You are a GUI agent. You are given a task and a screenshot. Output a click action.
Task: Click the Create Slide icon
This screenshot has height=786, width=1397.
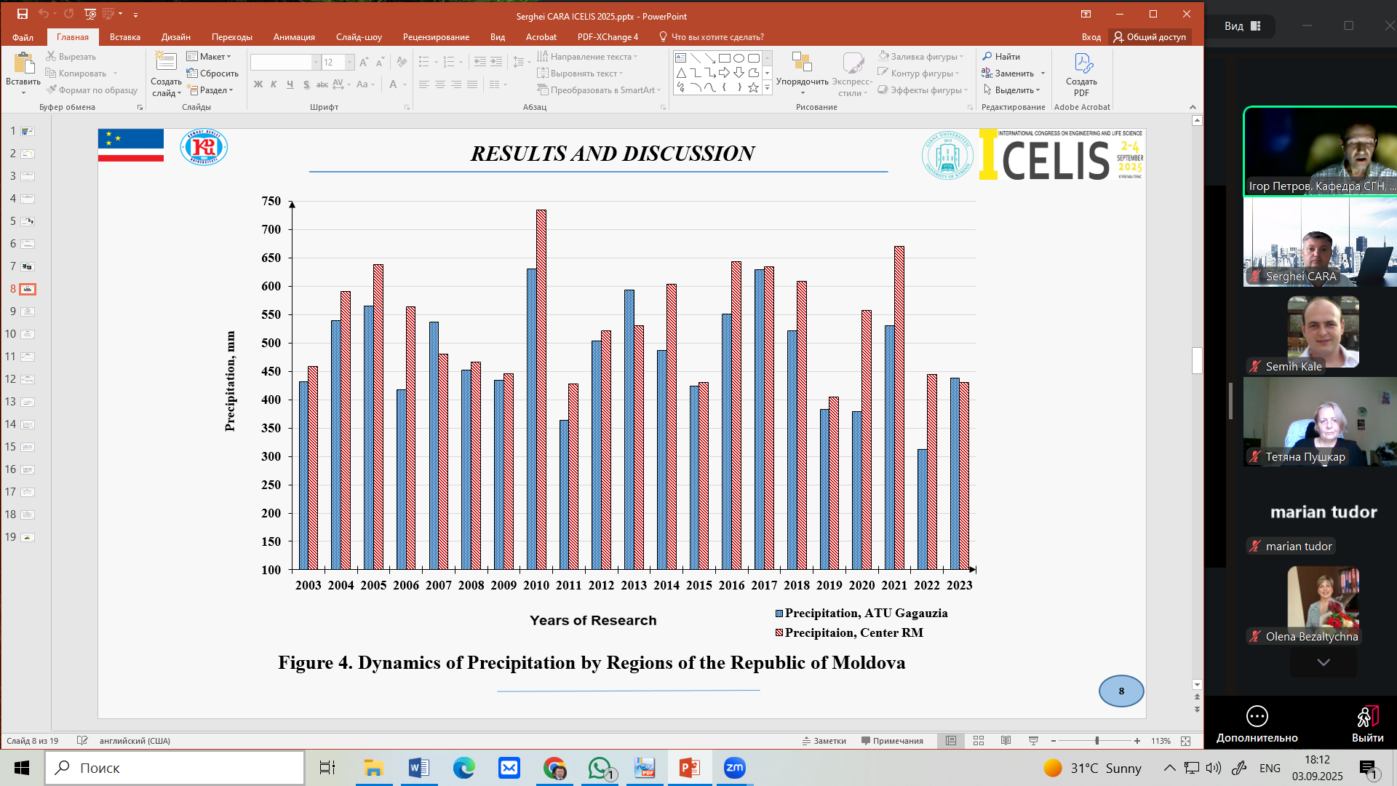(x=166, y=63)
